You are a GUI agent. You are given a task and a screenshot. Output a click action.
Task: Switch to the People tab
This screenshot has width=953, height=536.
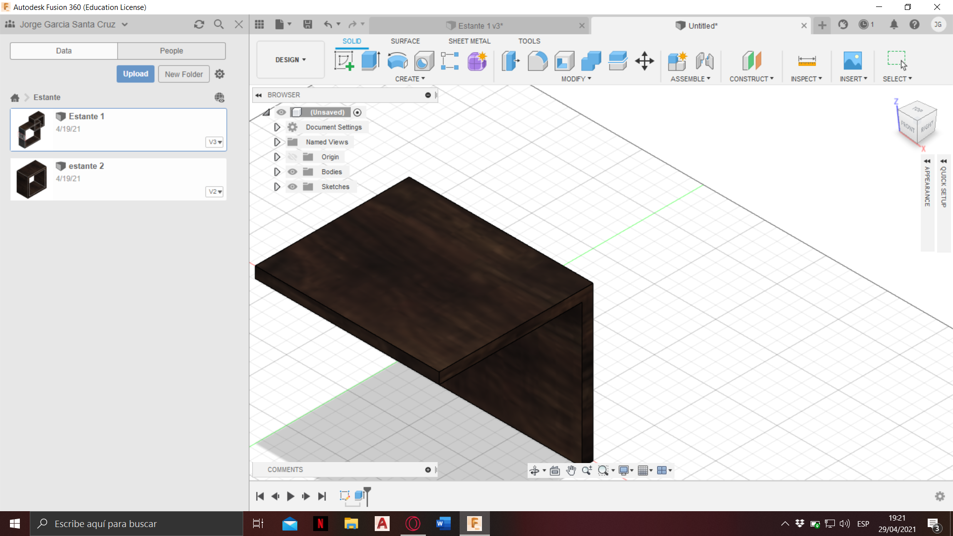(x=171, y=51)
